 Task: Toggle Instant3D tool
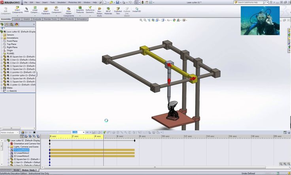136,10
